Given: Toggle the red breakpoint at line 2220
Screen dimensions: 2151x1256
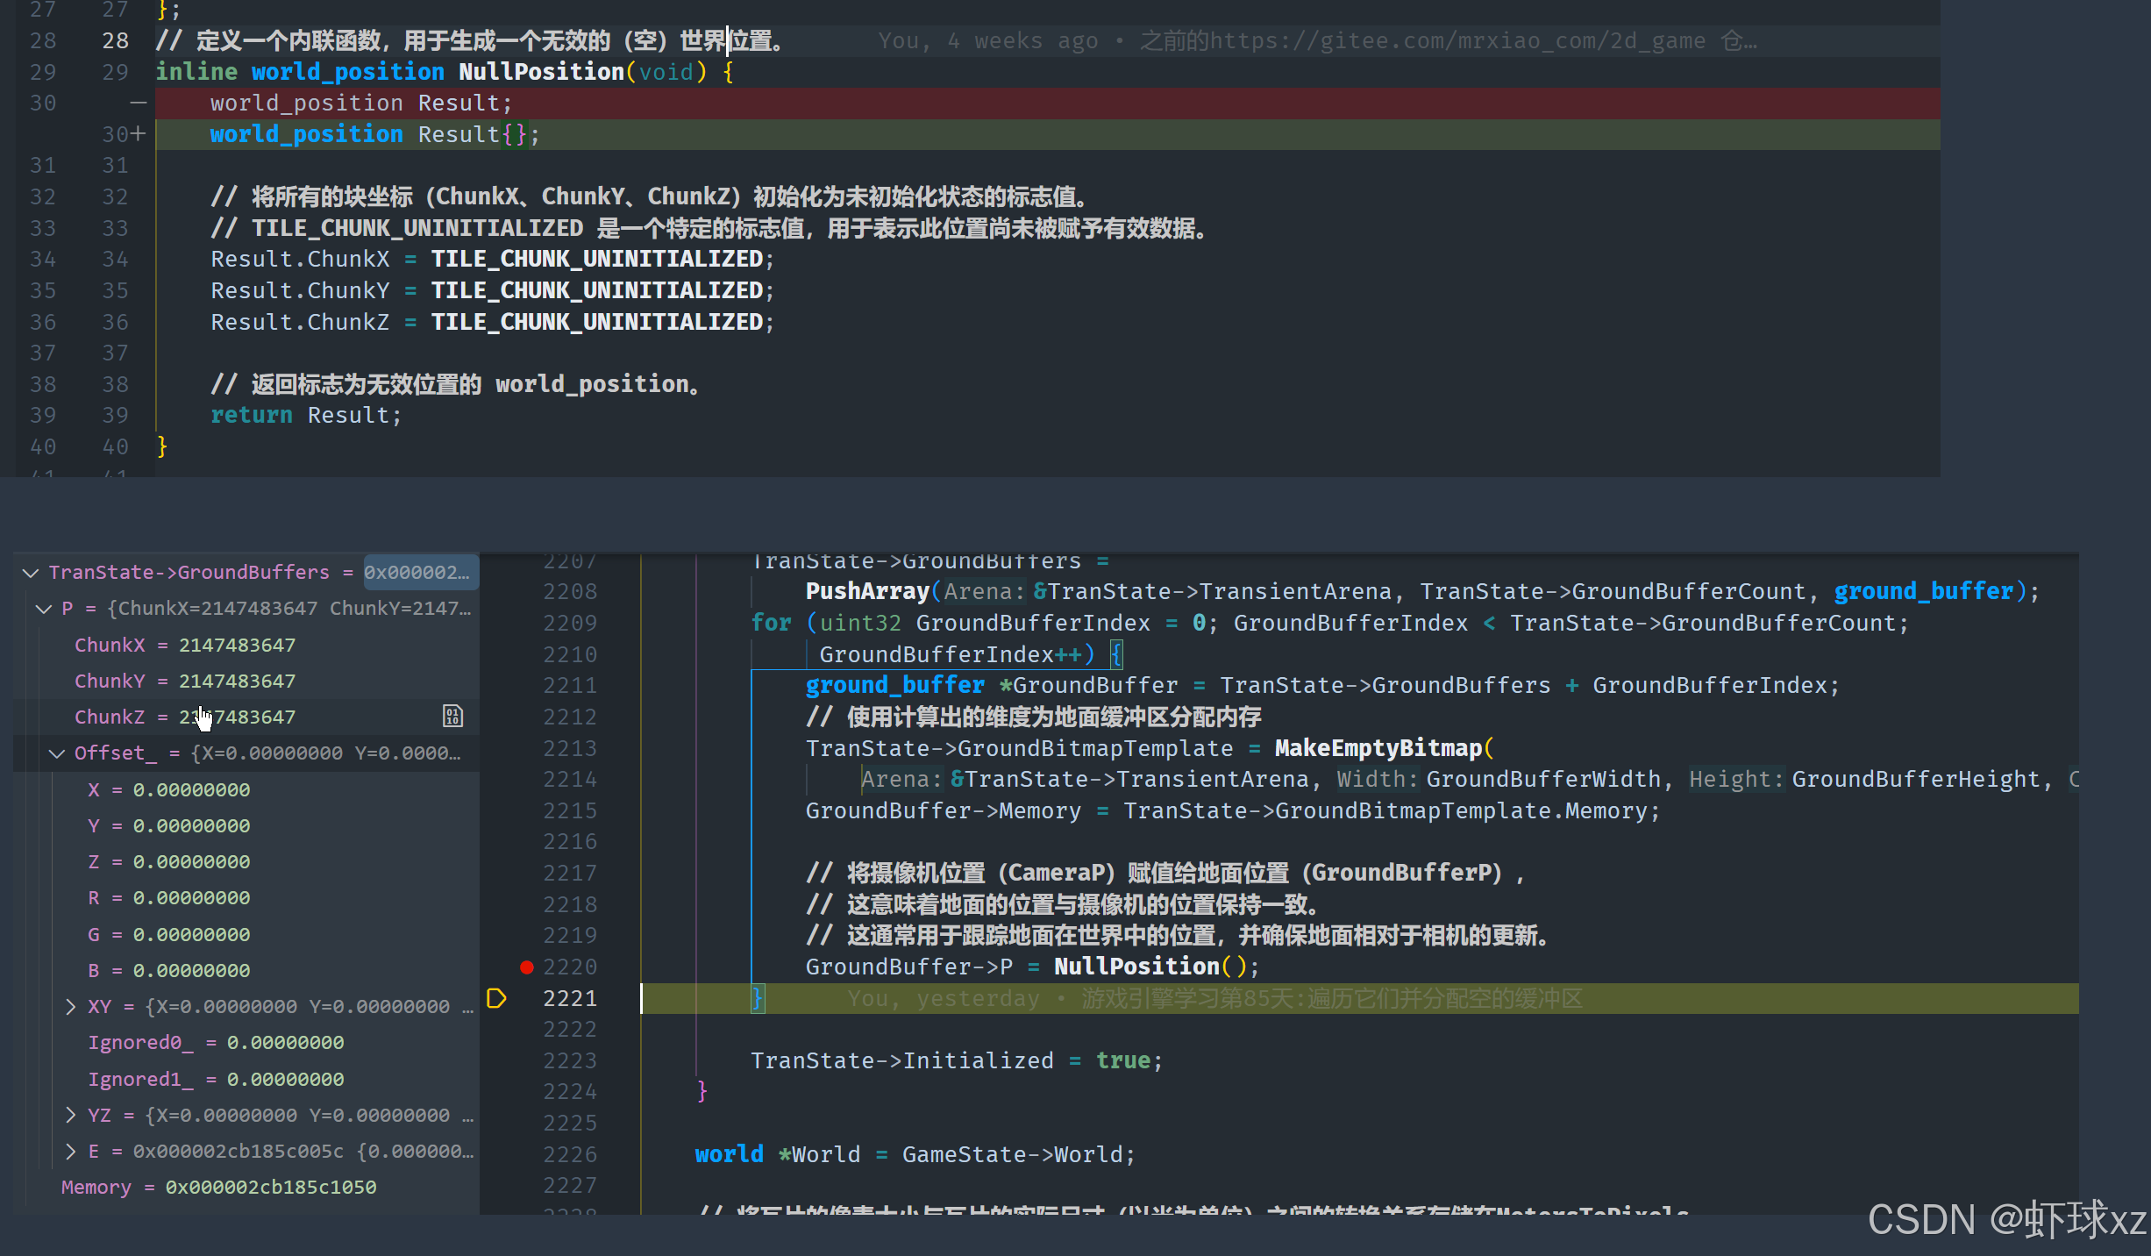Looking at the screenshot, I should 526,967.
